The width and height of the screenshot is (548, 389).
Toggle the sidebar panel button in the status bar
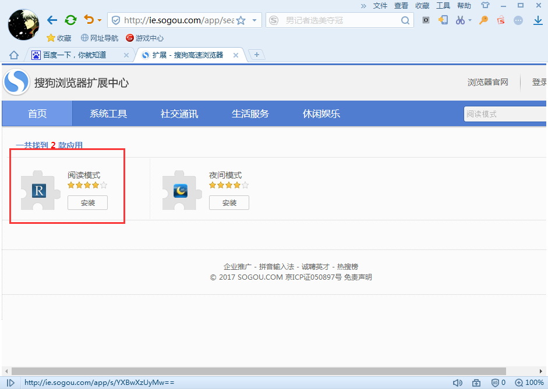(x=10, y=383)
